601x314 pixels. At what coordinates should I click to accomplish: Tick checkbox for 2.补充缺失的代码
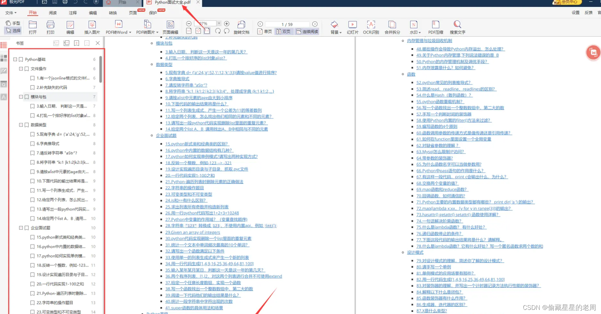(x=33, y=87)
